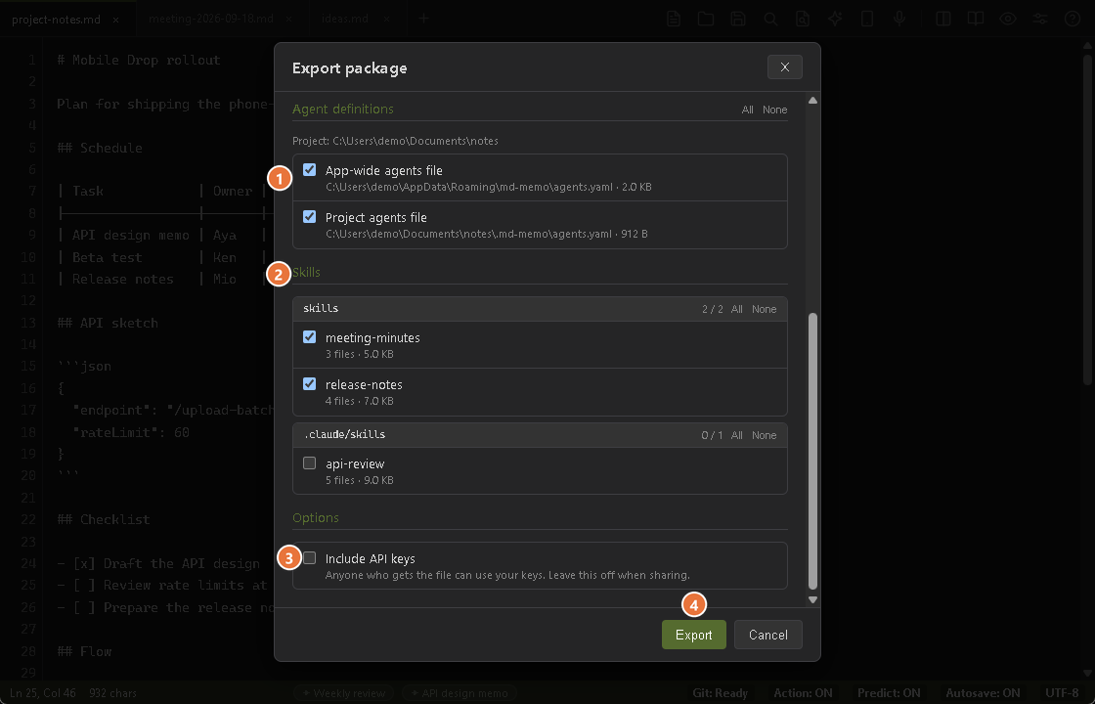
Task: Click the Project: C:\Users\demo\Documents\notes line
Action: click(395, 141)
